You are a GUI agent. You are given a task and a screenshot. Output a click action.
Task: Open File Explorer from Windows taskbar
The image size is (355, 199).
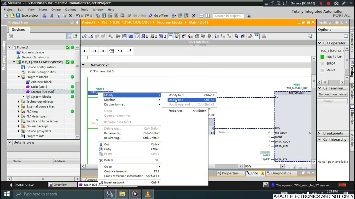point(122,194)
